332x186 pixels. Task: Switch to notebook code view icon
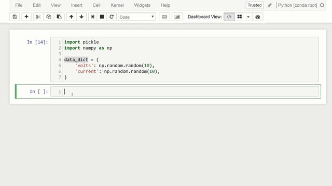pos(229,17)
